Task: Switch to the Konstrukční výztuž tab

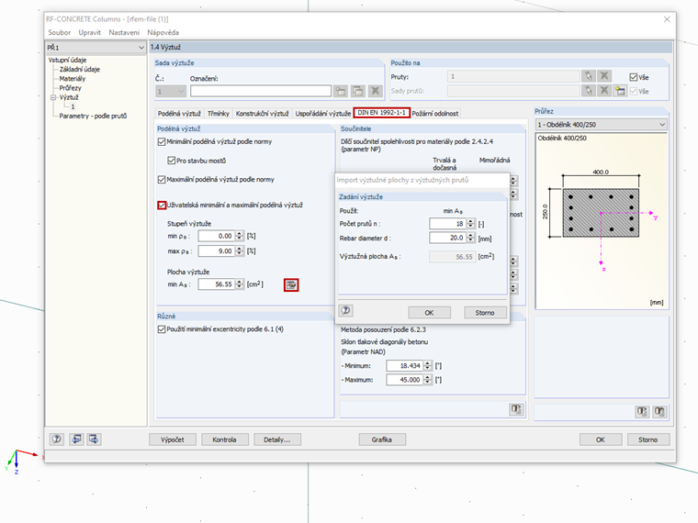Action: [x=262, y=114]
